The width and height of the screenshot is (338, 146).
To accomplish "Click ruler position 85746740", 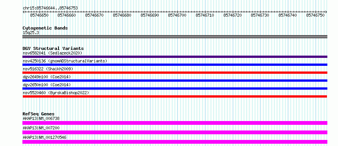I will coord(288,15).
